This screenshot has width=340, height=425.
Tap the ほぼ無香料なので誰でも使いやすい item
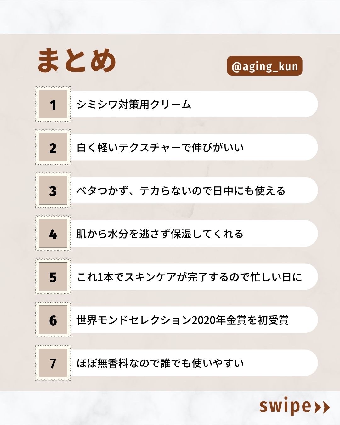[x=160, y=363]
